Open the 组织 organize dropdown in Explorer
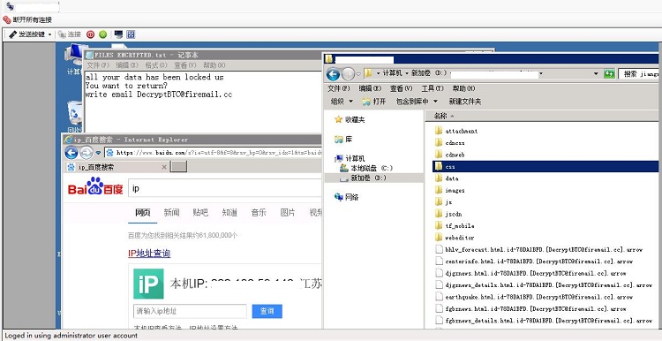The height and width of the screenshot is (341, 662). click(342, 102)
